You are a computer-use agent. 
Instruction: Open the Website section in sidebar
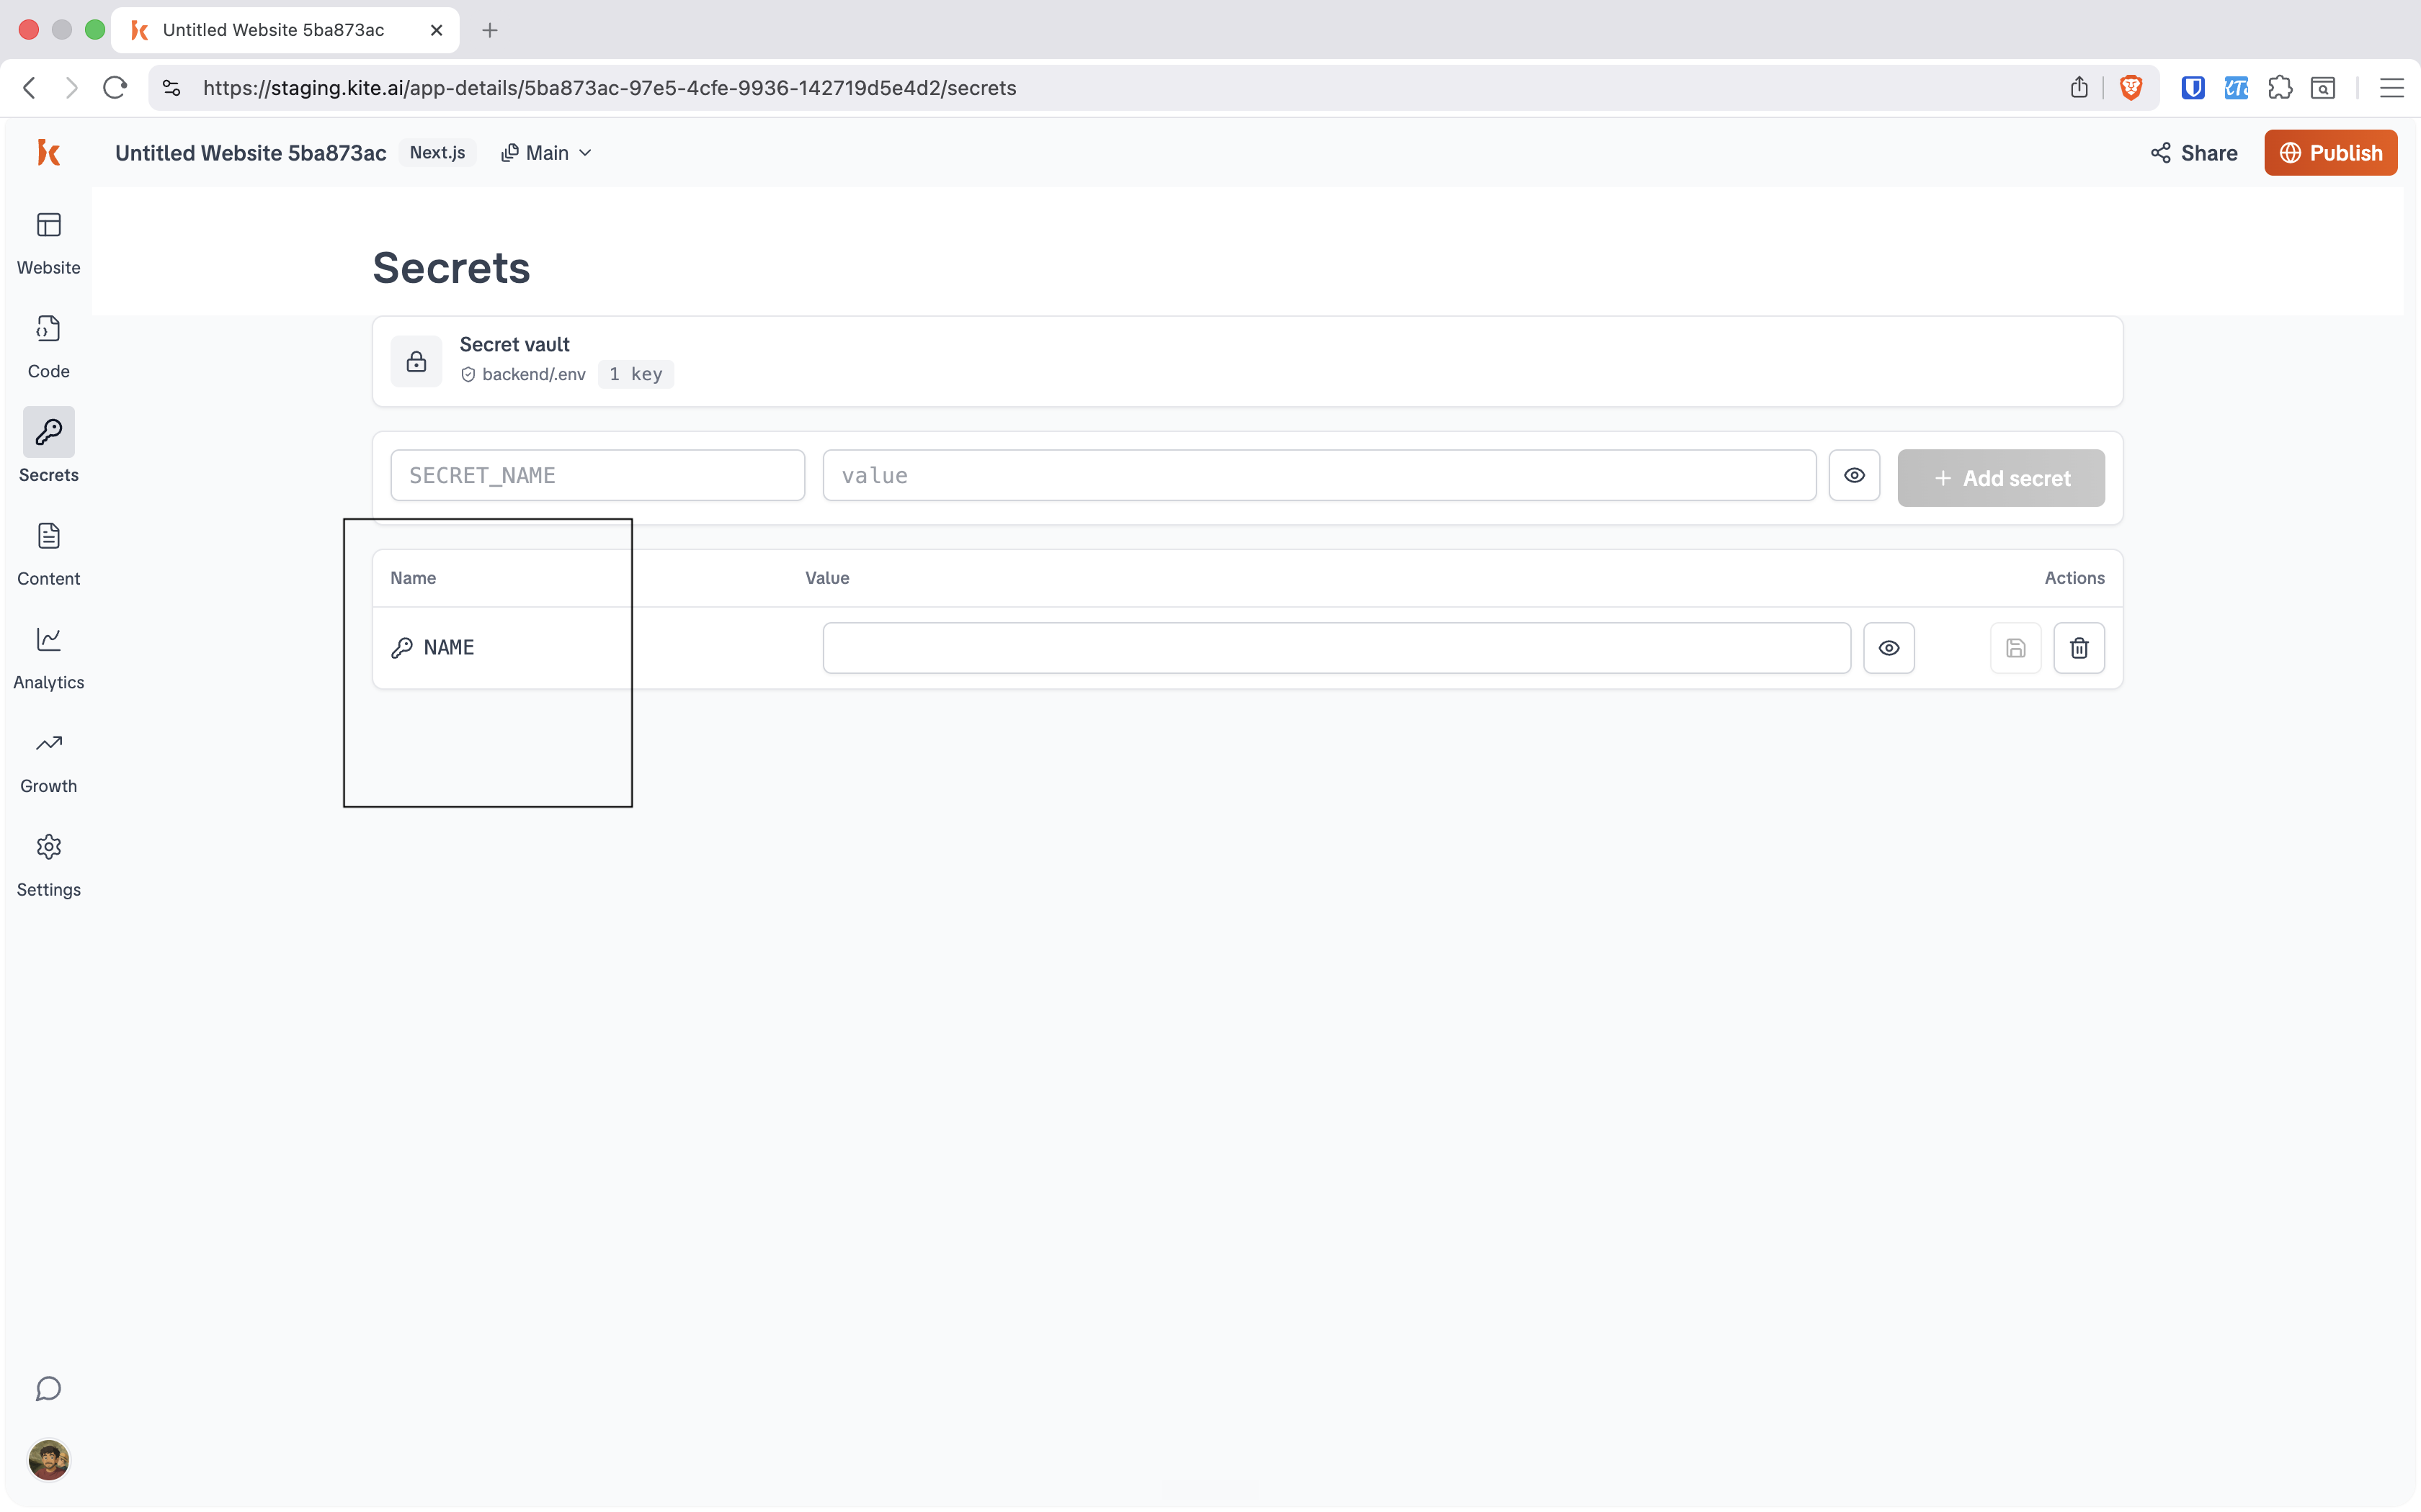point(48,243)
